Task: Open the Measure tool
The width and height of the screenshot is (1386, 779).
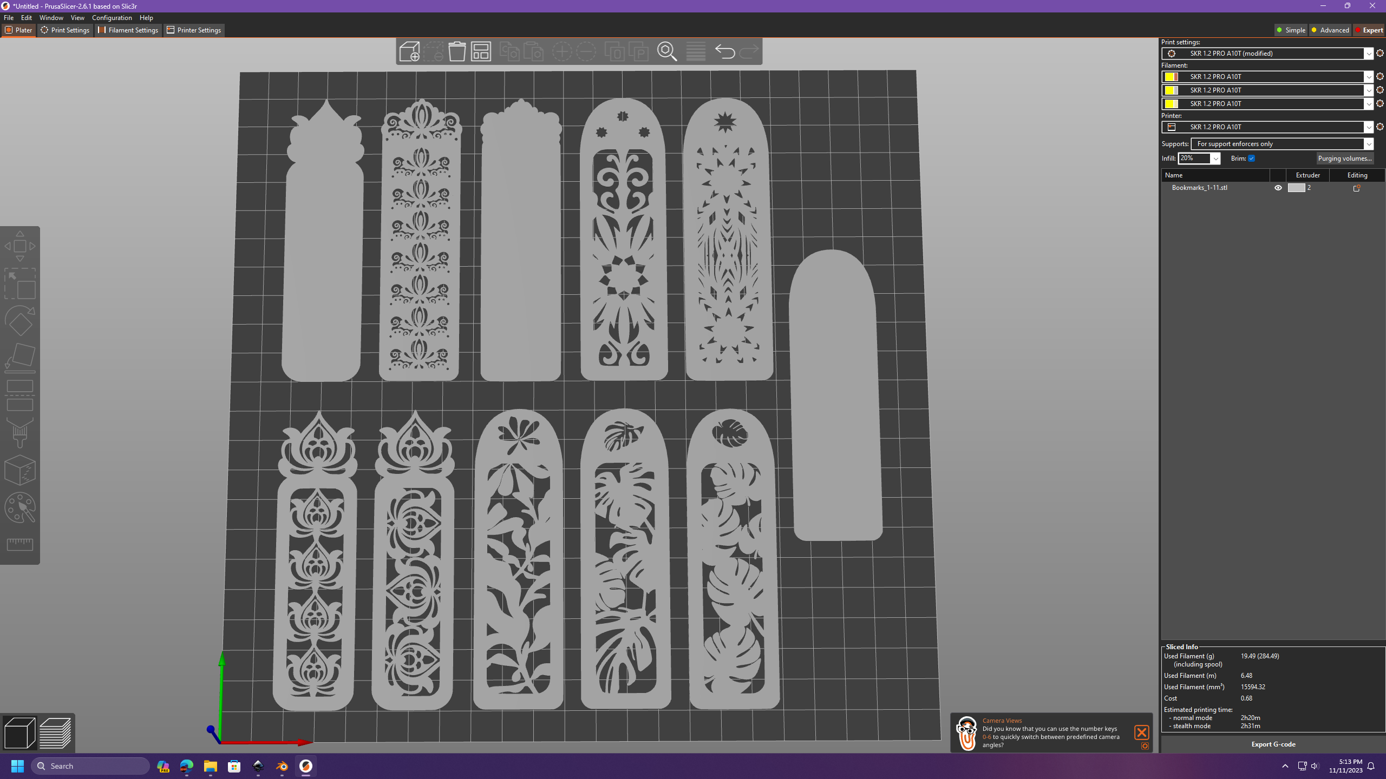Action: (x=20, y=545)
